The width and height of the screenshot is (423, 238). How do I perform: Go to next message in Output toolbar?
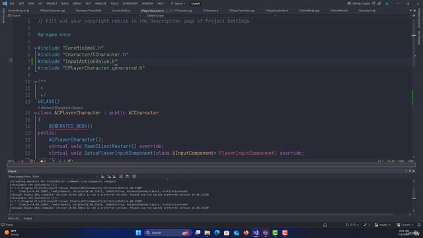point(114,177)
